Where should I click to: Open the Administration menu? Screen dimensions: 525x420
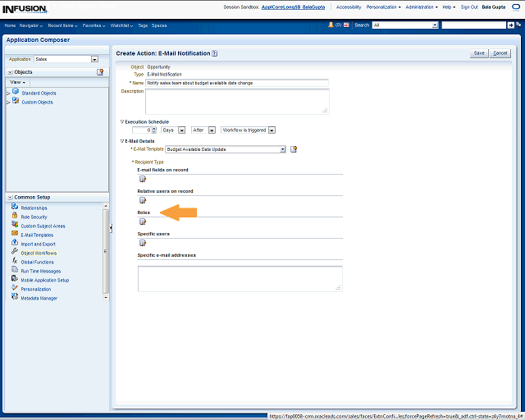(422, 7)
